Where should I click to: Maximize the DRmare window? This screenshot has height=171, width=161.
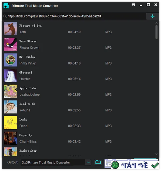point(148,5)
